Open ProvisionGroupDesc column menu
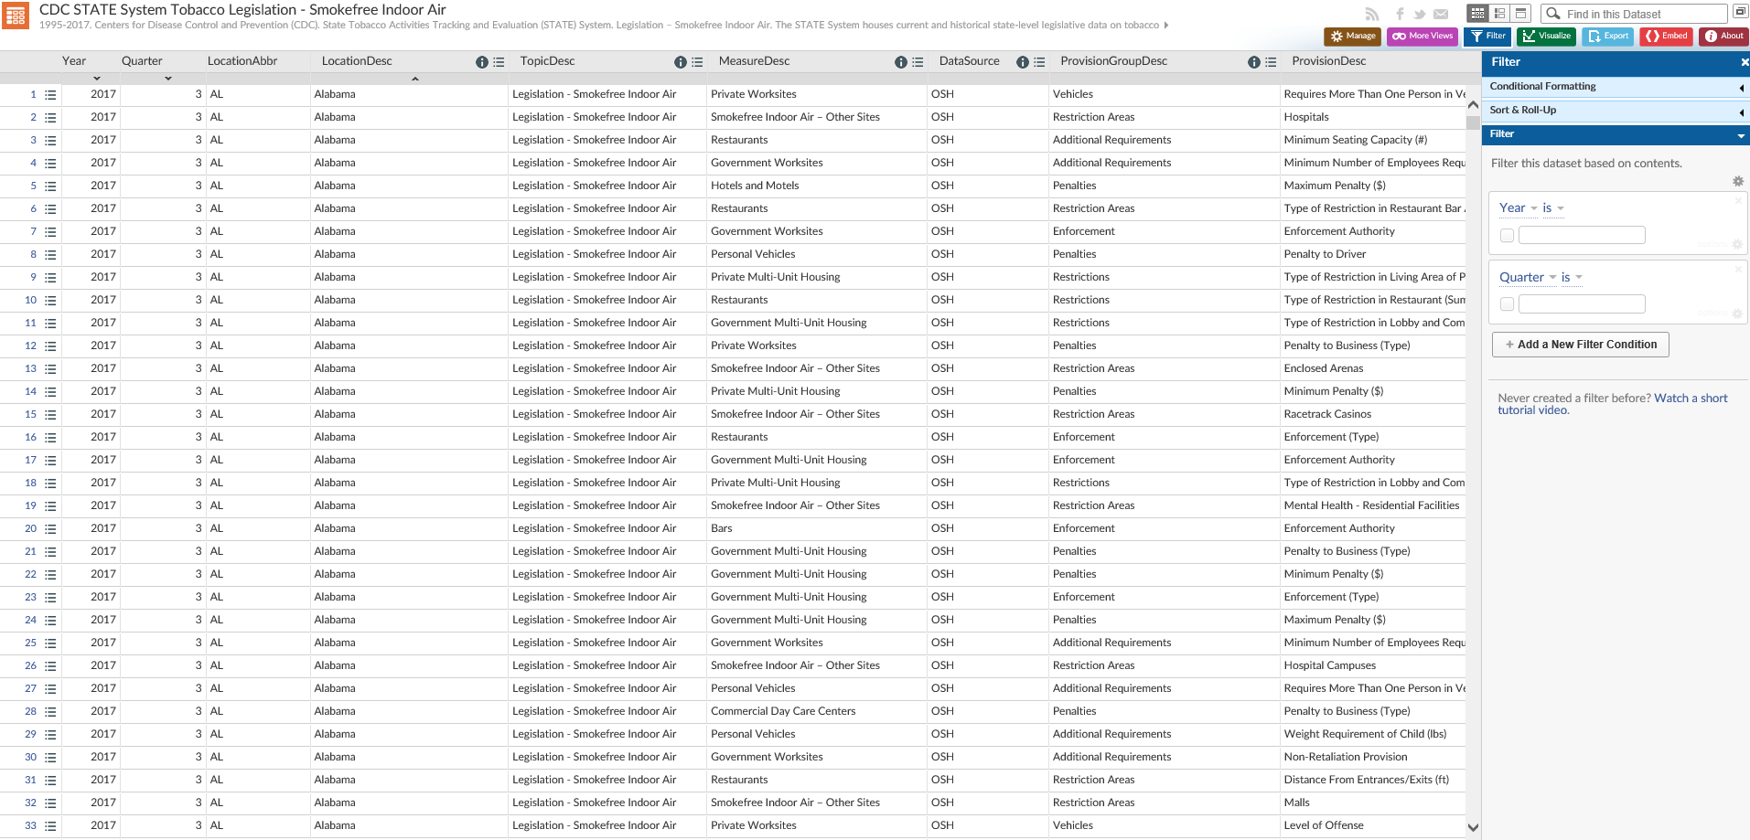This screenshot has width=1750, height=840. 1271,62
